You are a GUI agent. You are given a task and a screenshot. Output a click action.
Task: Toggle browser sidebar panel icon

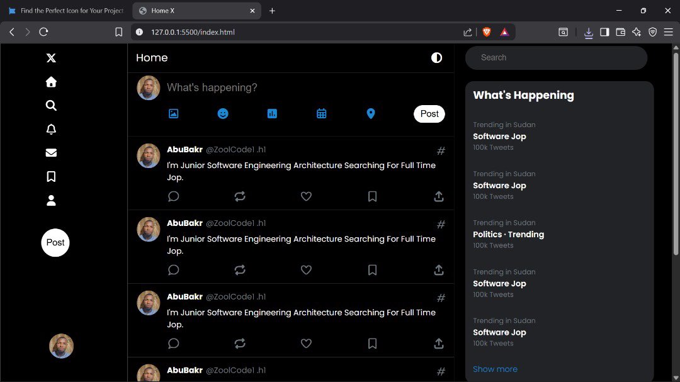[604, 32]
